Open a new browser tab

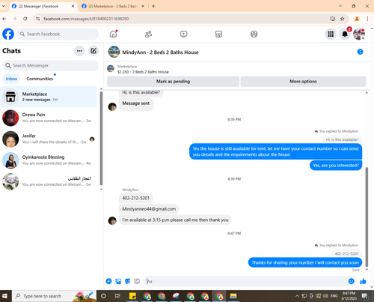point(153,6)
